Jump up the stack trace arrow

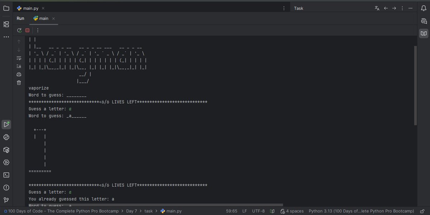19,41
